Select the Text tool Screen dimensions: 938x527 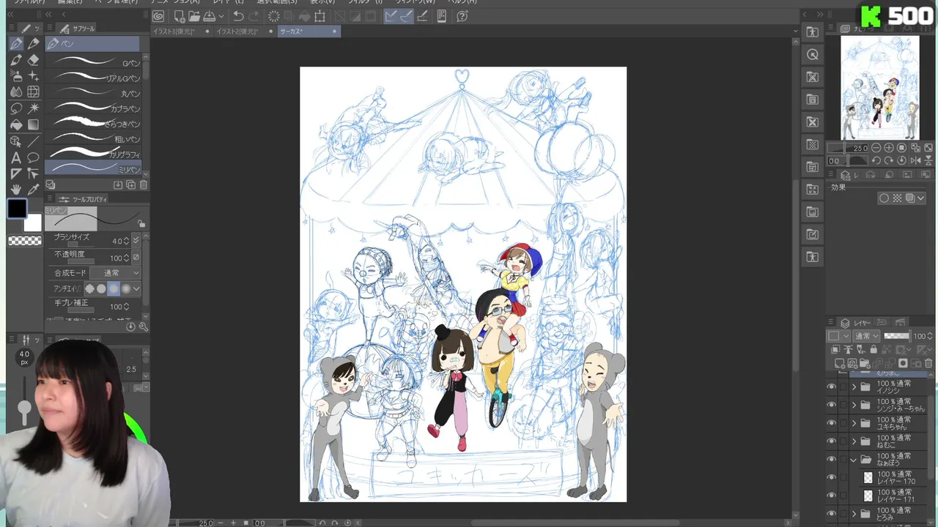[x=16, y=157]
